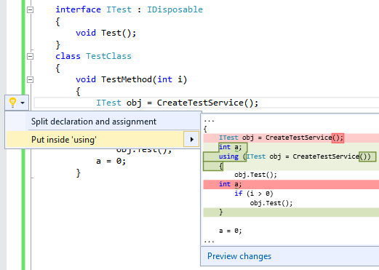
Task: Click the 'ITest' interface name in declaration
Action: [x=119, y=9]
